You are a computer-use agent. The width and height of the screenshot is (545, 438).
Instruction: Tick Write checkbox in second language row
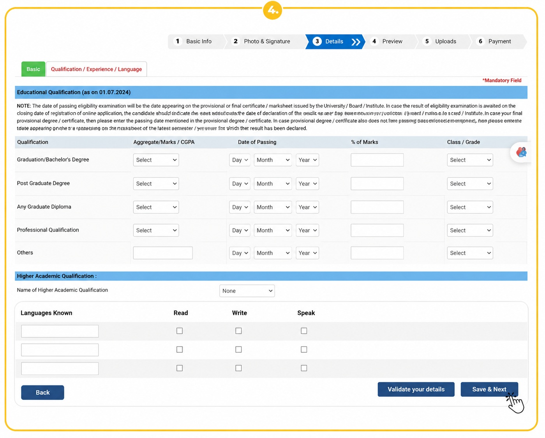238,350
